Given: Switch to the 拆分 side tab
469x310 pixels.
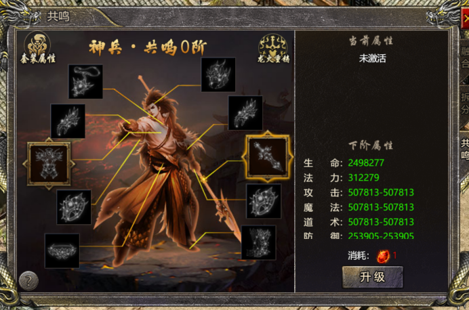Looking at the screenshot, I should coord(464,103).
